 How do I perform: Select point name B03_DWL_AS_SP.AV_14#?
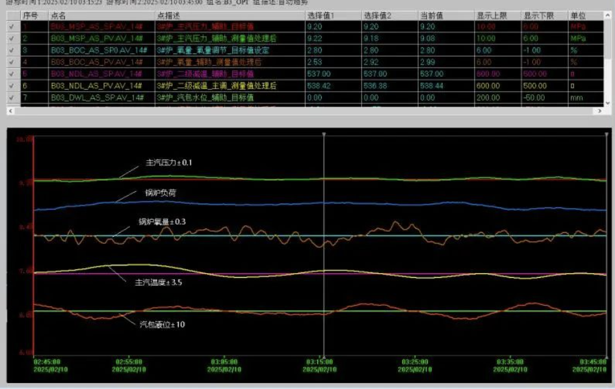click(x=98, y=98)
